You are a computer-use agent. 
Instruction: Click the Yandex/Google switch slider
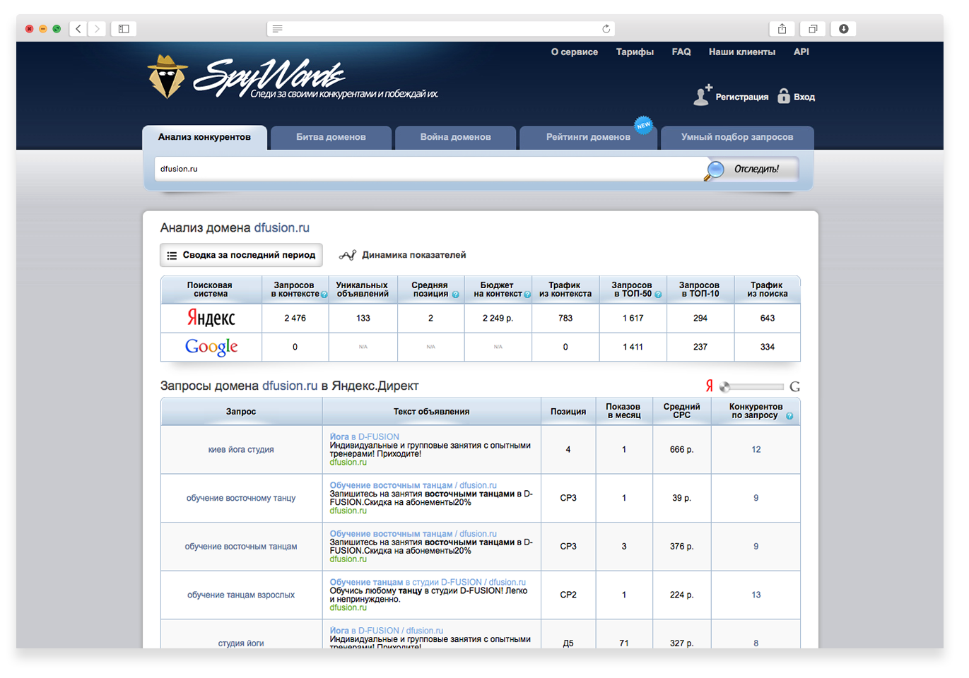(752, 386)
